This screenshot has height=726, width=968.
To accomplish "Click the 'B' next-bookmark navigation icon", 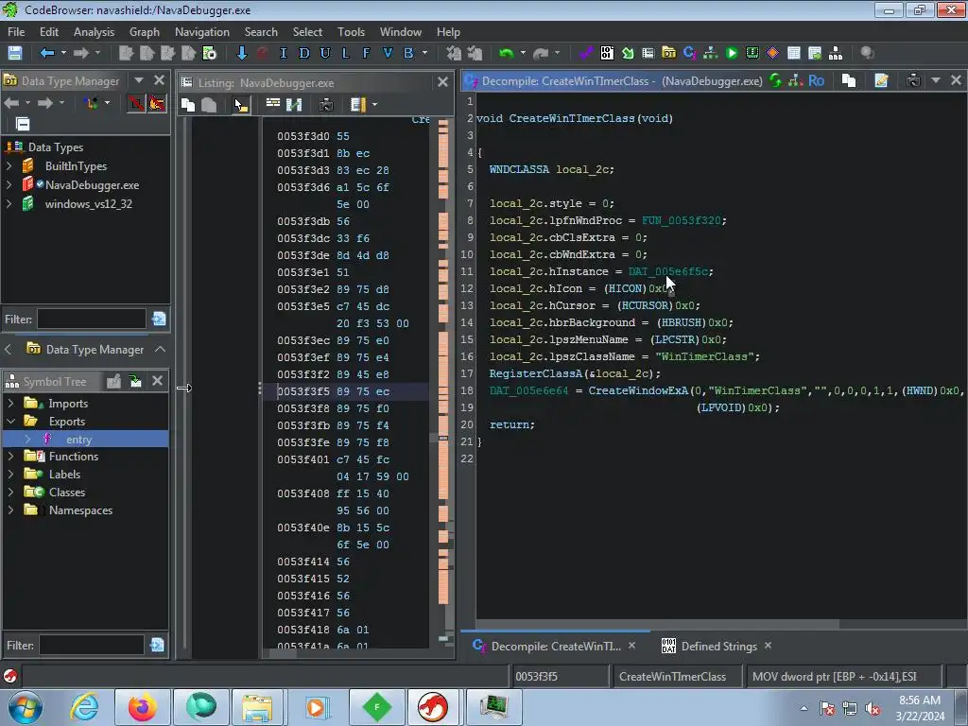I will [408, 53].
